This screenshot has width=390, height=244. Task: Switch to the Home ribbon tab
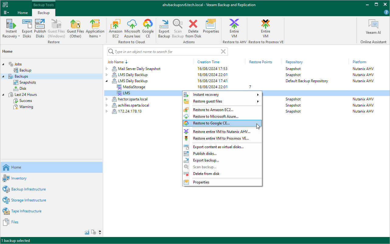23,13
